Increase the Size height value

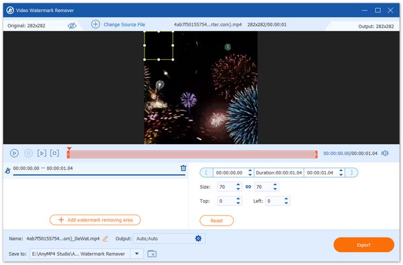pos(275,184)
